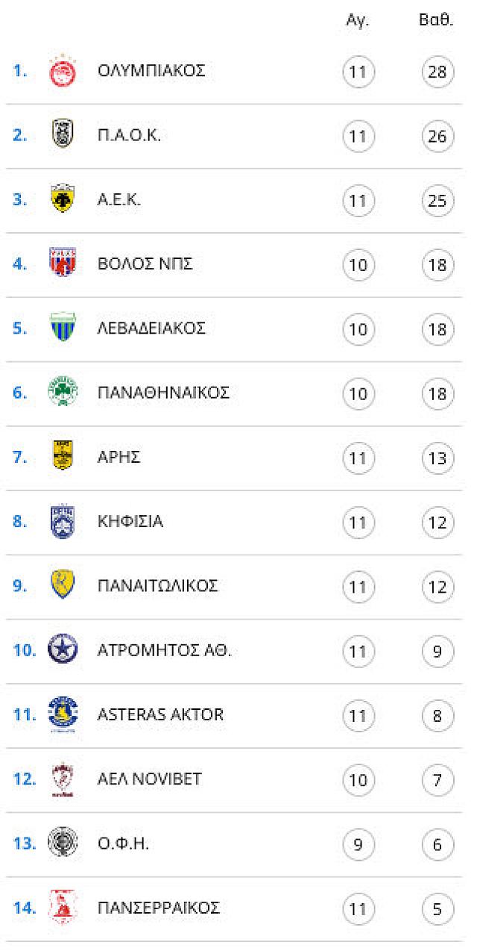
Task: Click the Atromitos star logo
Action: coord(63,649)
